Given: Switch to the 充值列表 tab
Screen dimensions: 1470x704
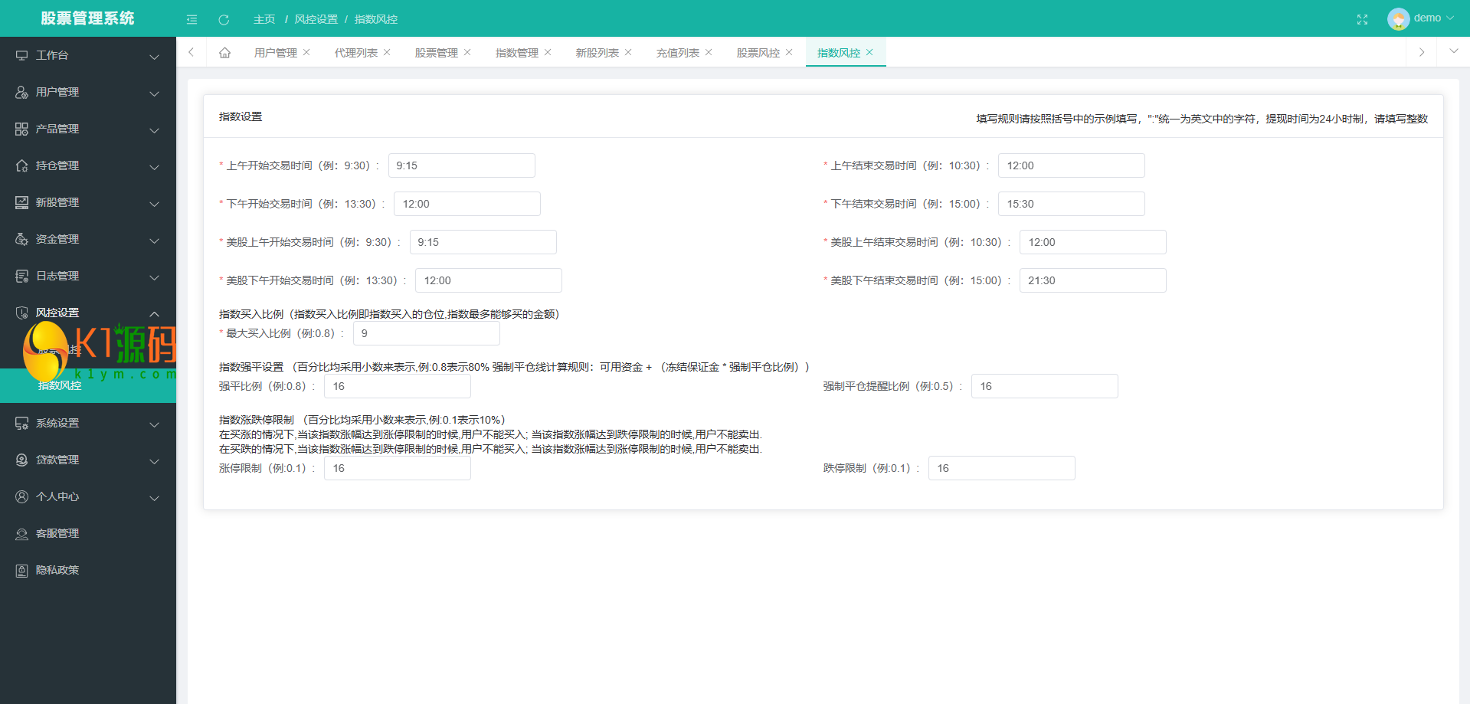Looking at the screenshot, I should click(677, 53).
